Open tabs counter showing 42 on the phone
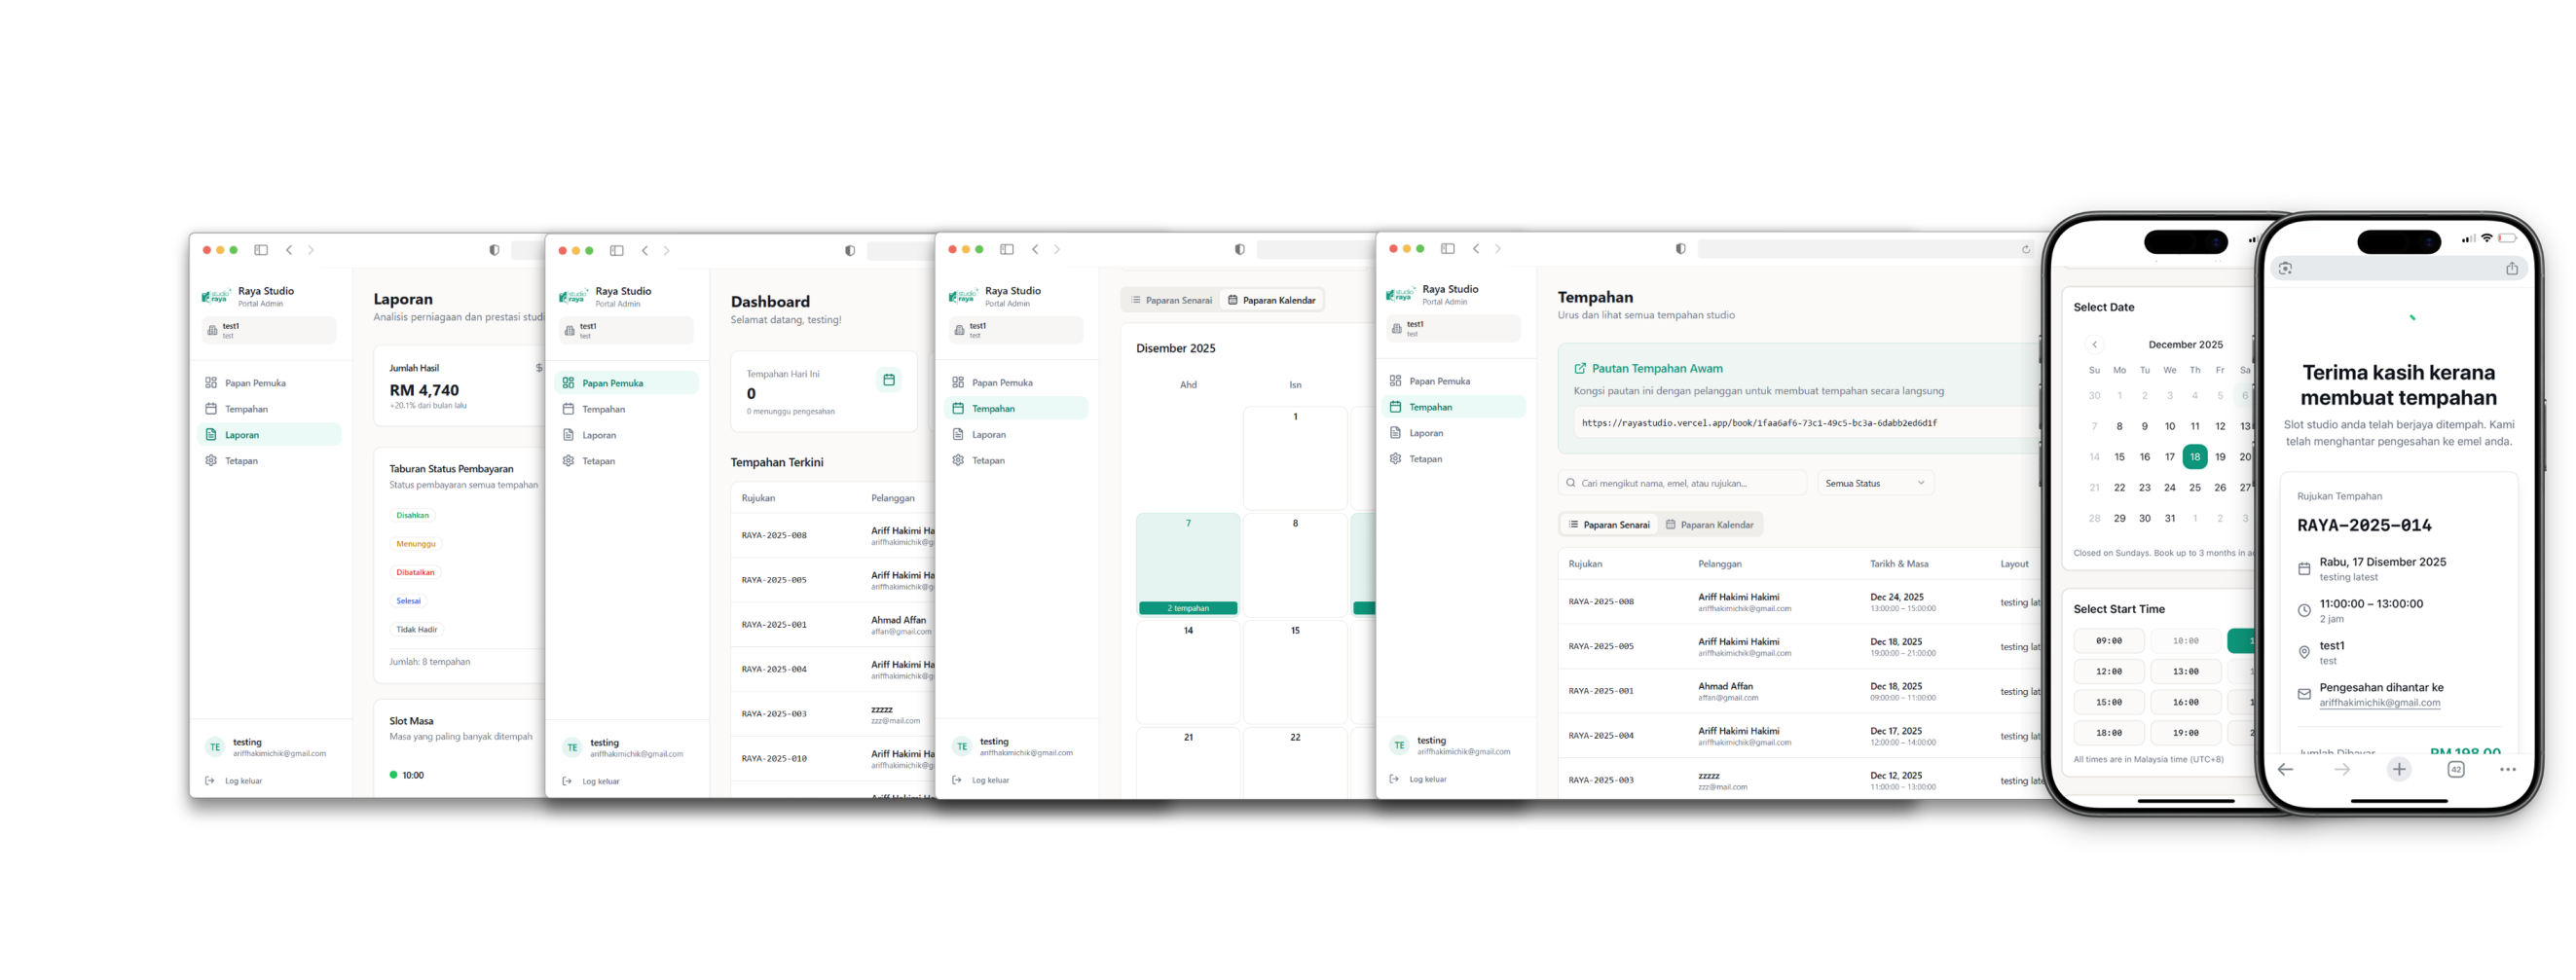Screen dimensions: 2576x980 click(2456, 769)
